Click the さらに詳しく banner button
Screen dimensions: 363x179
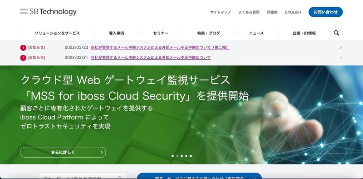point(63,152)
